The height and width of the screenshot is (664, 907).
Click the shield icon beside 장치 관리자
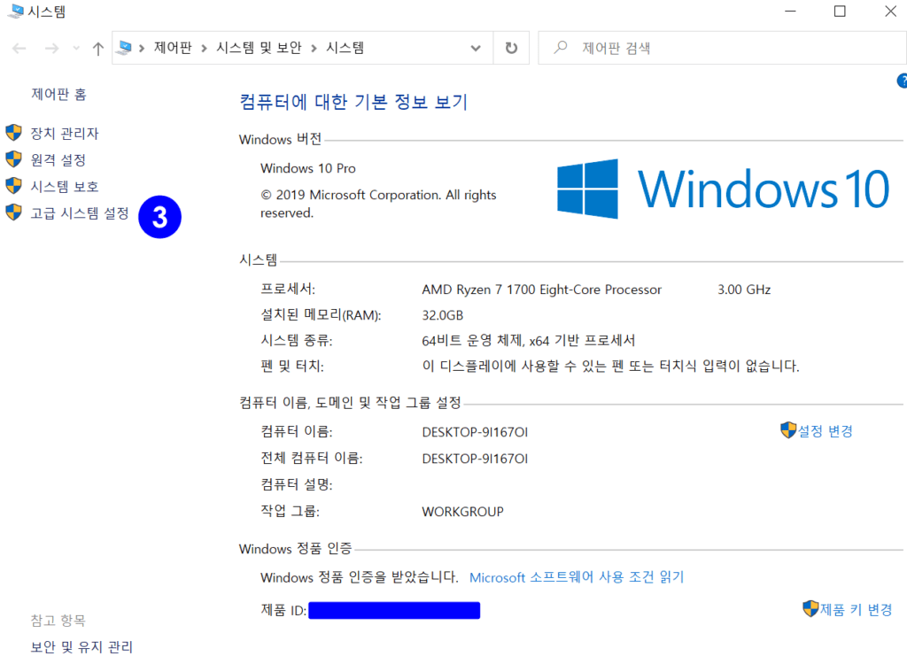pos(13,134)
